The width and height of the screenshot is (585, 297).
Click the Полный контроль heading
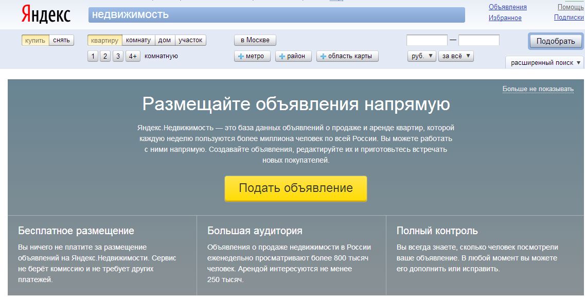[437, 231]
